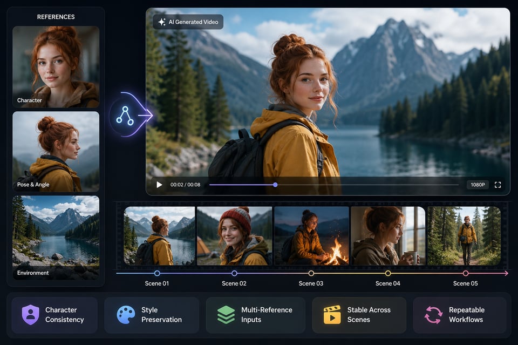Enter fullscreen video mode

498,185
